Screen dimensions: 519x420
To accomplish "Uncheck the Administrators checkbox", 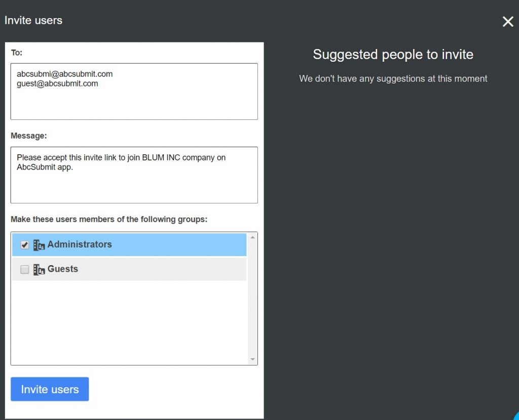I will pyautogui.click(x=24, y=245).
